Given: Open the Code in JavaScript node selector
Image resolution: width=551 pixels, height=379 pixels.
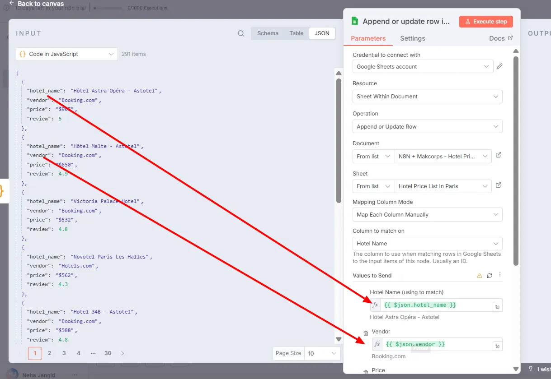Looking at the screenshot, I should 66,54.
